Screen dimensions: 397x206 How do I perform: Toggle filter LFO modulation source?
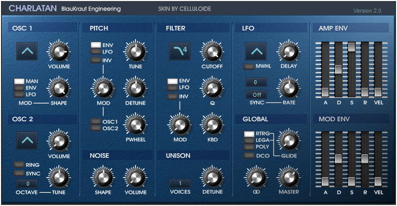click(x=173, y=88)
